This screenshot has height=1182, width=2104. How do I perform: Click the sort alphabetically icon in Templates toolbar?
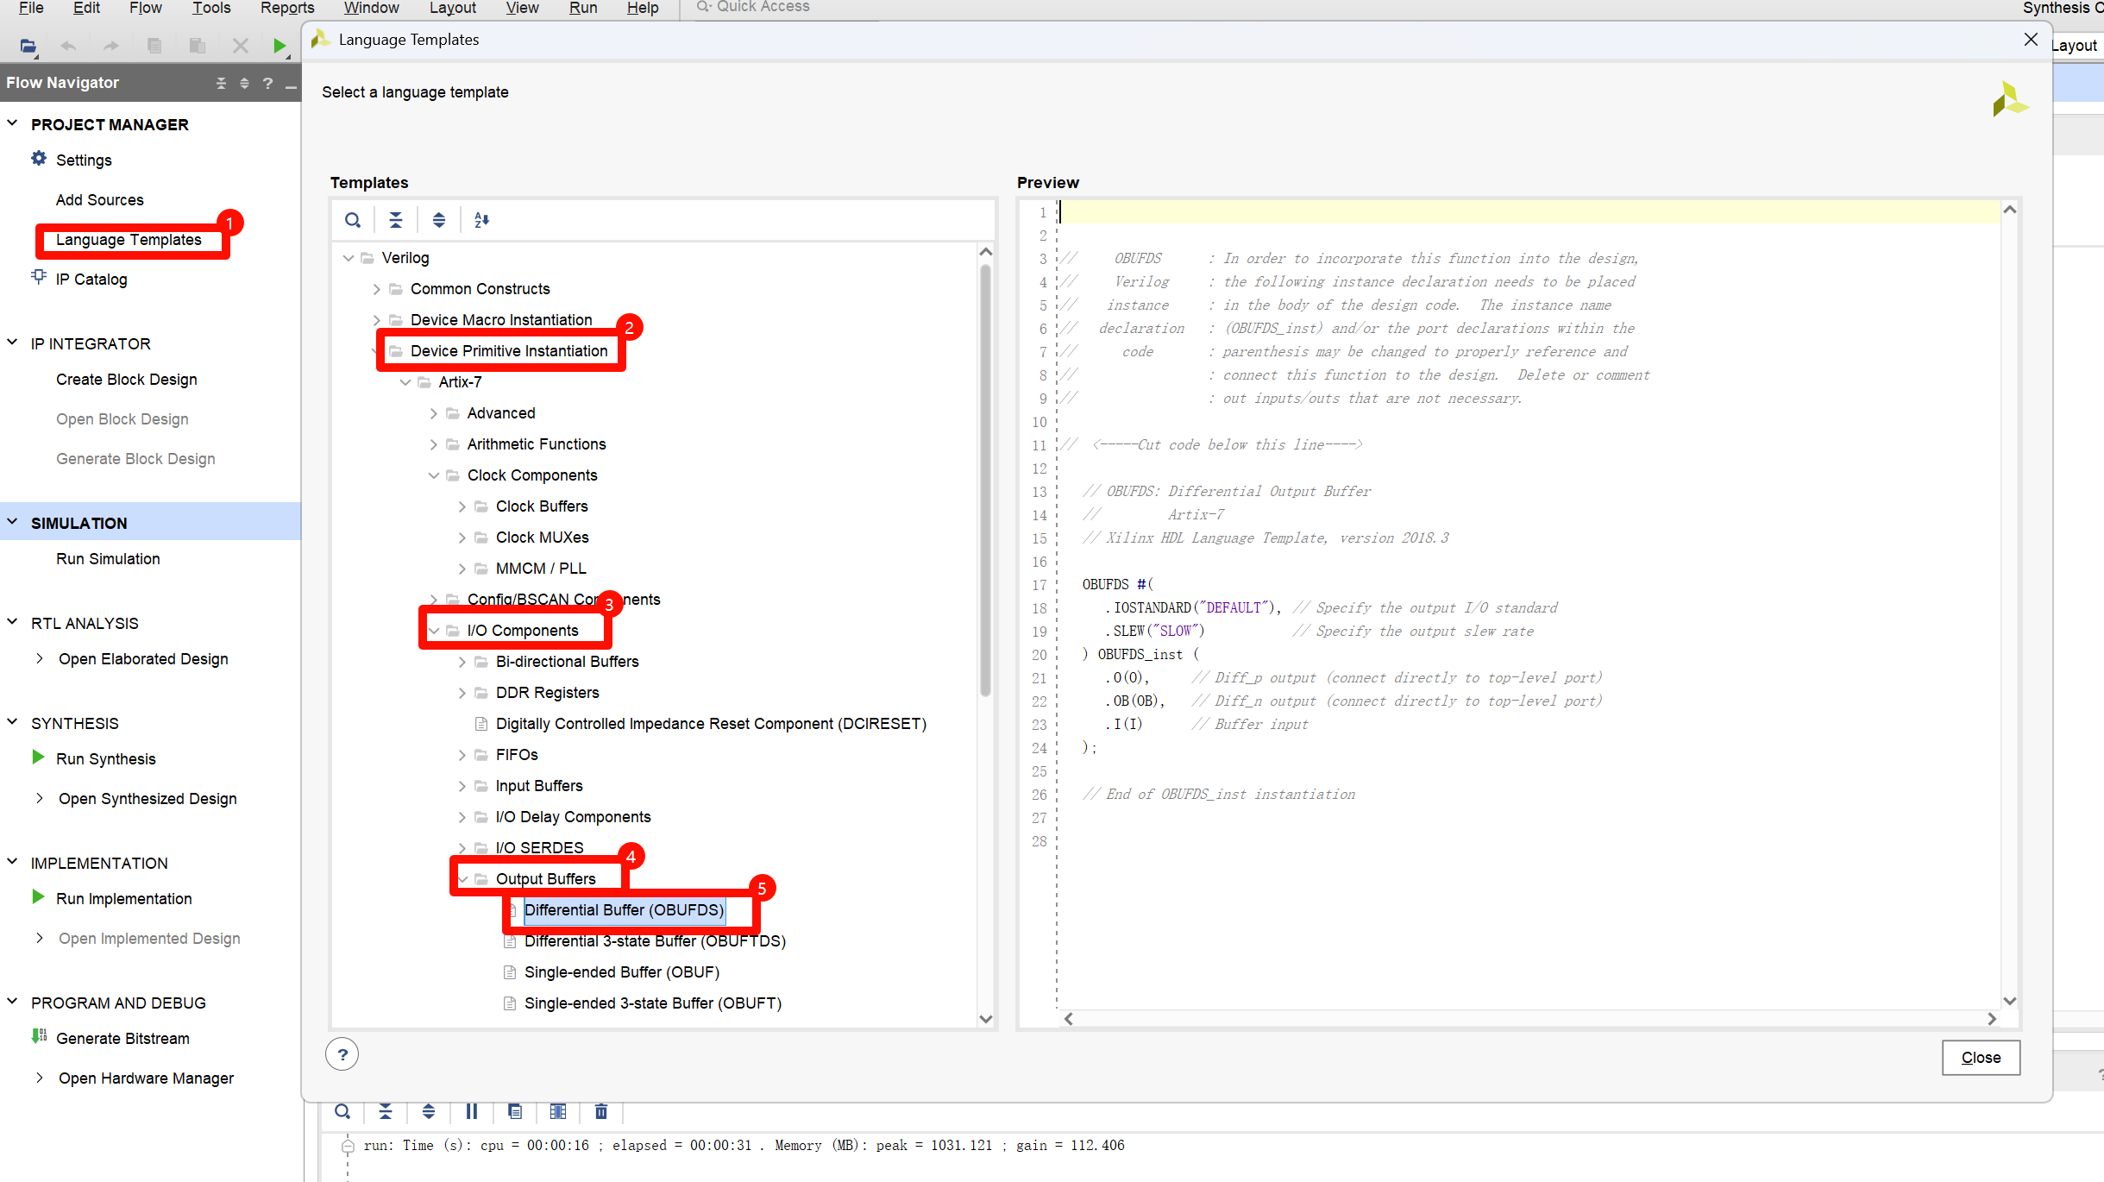click(x=481, y=220)
